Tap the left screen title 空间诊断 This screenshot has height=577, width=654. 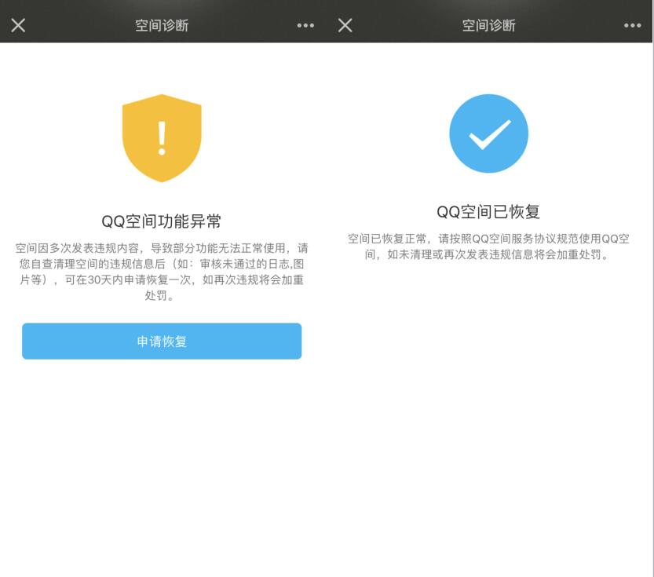click(x=162, y=26)
